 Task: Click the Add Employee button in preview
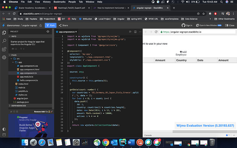(181, 53)
